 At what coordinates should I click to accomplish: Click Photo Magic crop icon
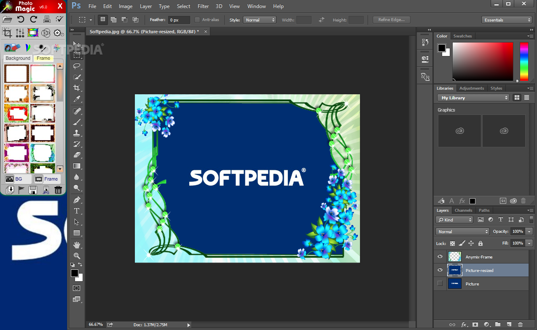[7, 32]
